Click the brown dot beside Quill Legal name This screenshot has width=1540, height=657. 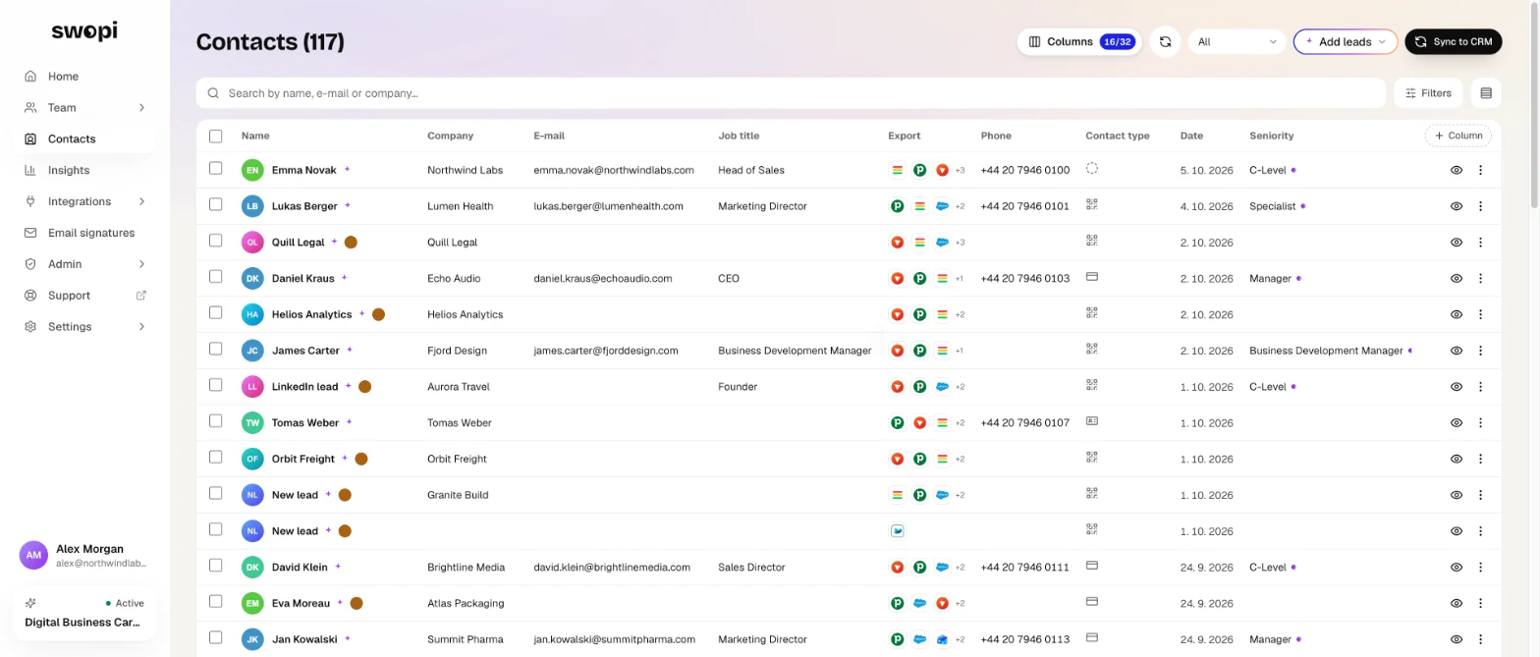point(351,242)
